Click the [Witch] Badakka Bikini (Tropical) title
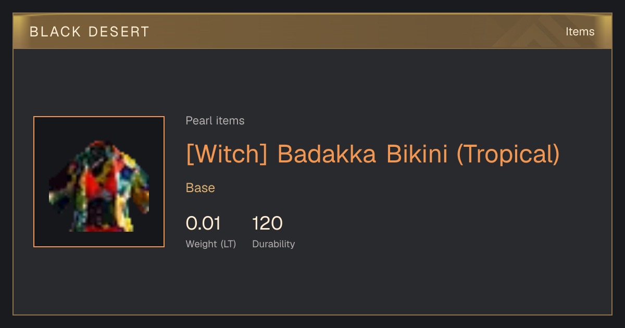 click(373, 154)
